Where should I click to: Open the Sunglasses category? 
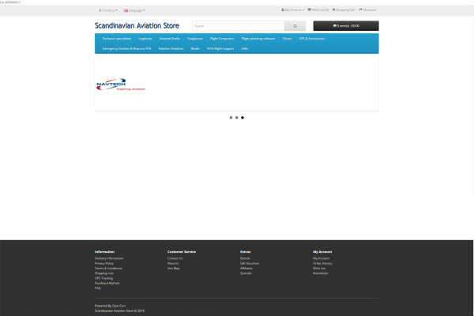point(195,39)
